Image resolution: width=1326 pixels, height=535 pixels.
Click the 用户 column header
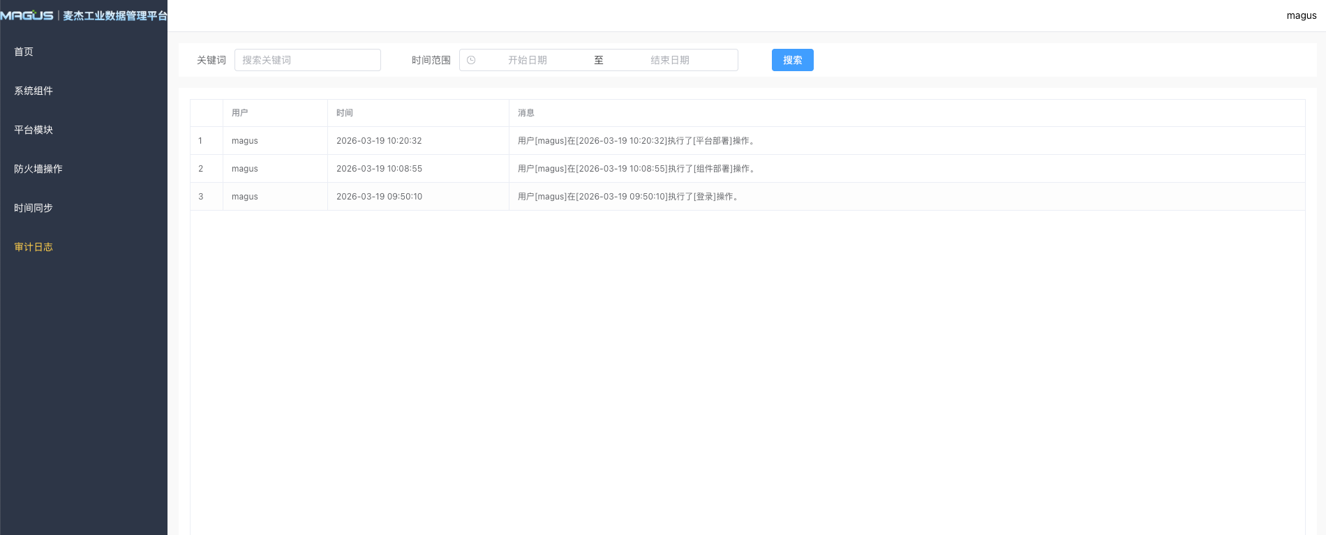click(239, 113)
